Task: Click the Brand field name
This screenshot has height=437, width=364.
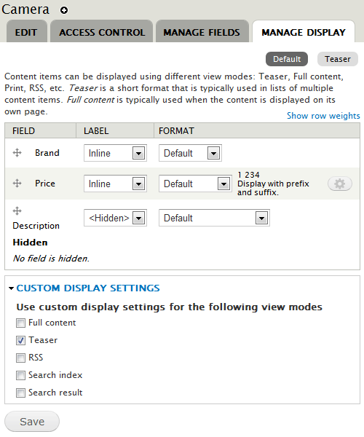Action: pos(47,153)
